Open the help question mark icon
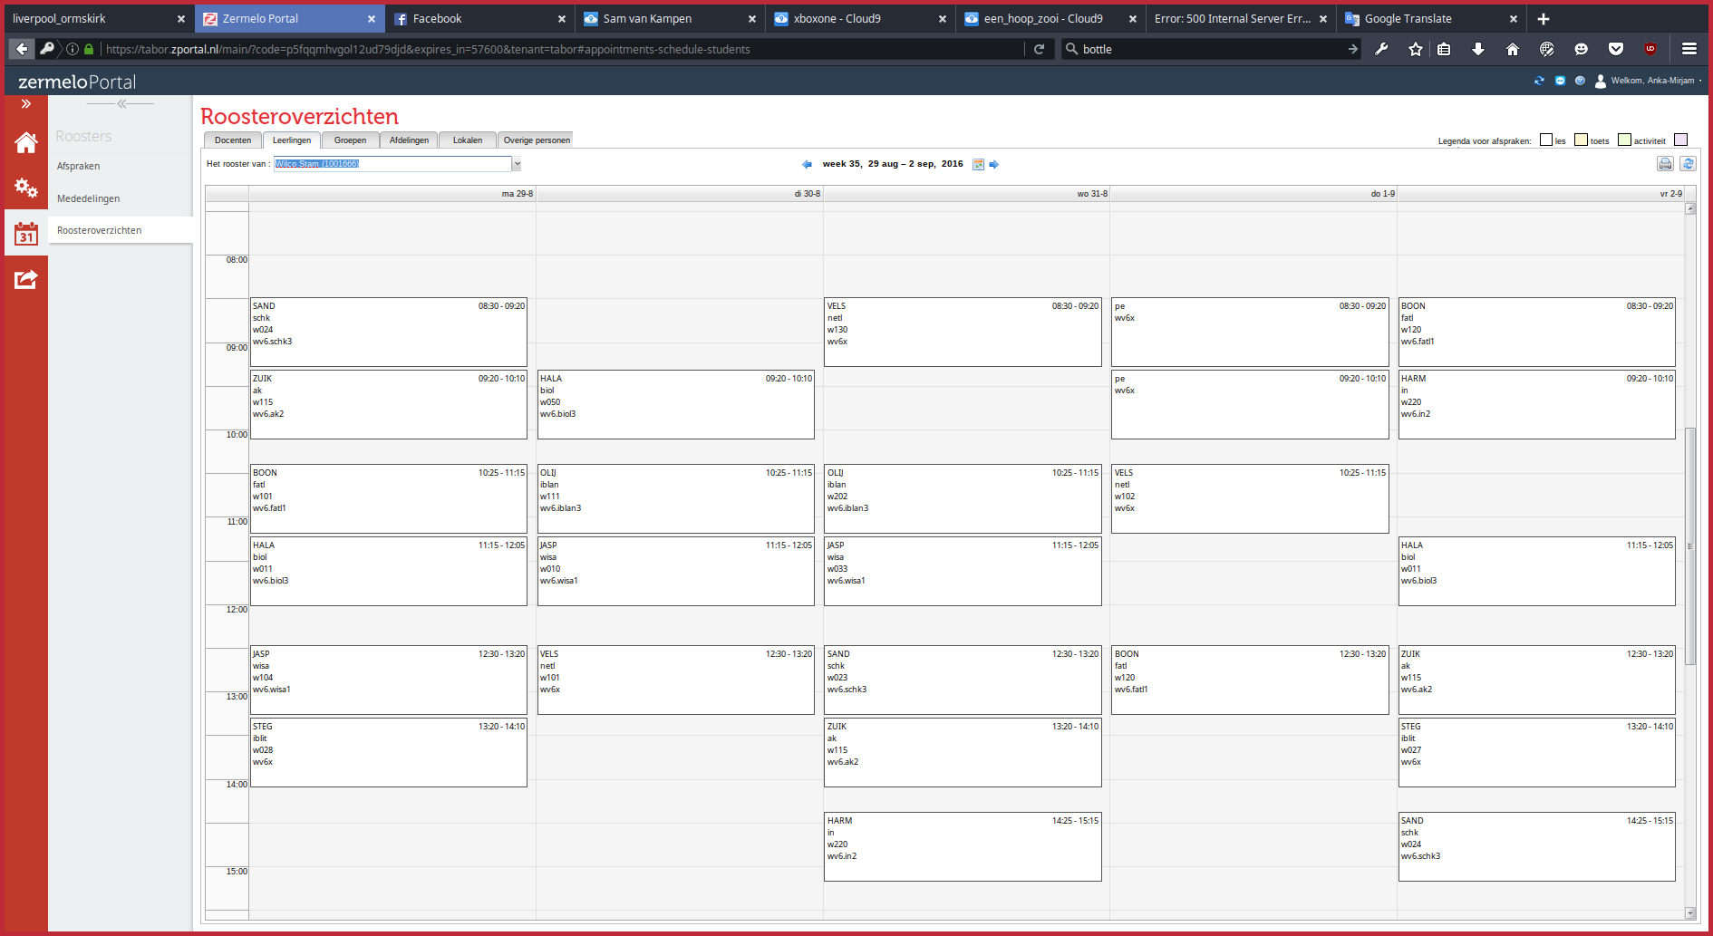This screenshot has height=936, width=1713. click(x=1580, y=81)
